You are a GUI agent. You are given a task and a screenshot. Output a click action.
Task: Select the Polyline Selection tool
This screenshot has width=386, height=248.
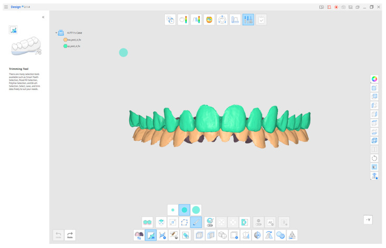coord(184,223)
